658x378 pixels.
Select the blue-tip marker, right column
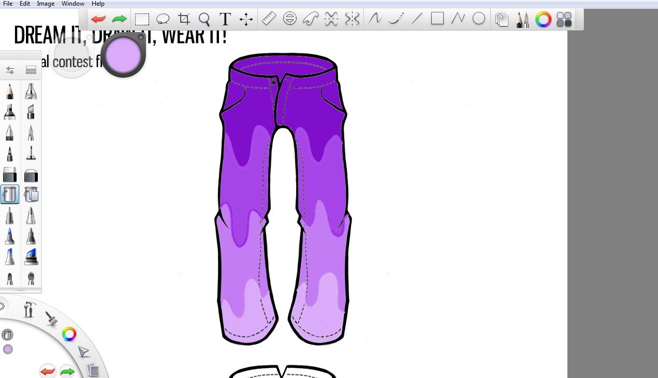pyautogui.click(x=31, y=236)
